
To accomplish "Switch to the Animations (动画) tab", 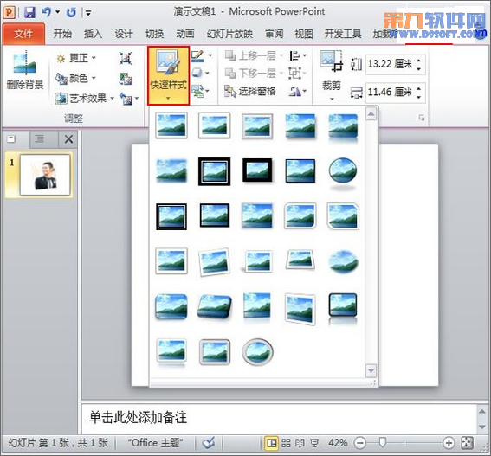I will pos(185,34).
